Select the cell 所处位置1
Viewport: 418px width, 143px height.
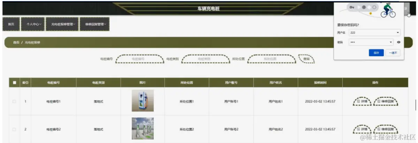point(187,101)
